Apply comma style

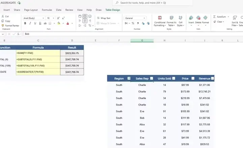(138, 23)
